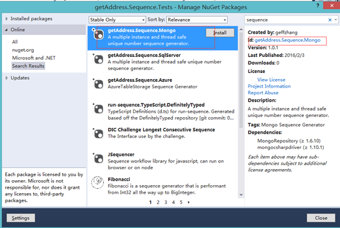The image size is (340, 228).
Task: Go to results page 4
Action: 173,202
